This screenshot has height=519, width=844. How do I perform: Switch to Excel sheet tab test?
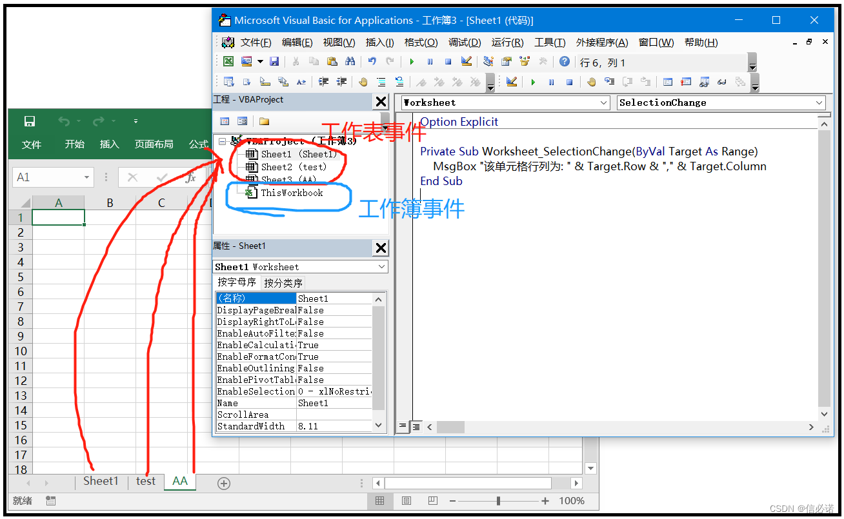coord(146,481)
